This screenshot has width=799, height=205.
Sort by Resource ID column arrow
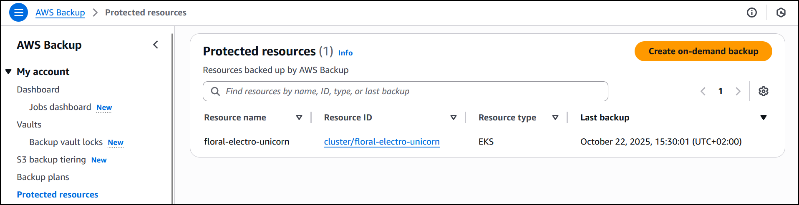point(453,117)
